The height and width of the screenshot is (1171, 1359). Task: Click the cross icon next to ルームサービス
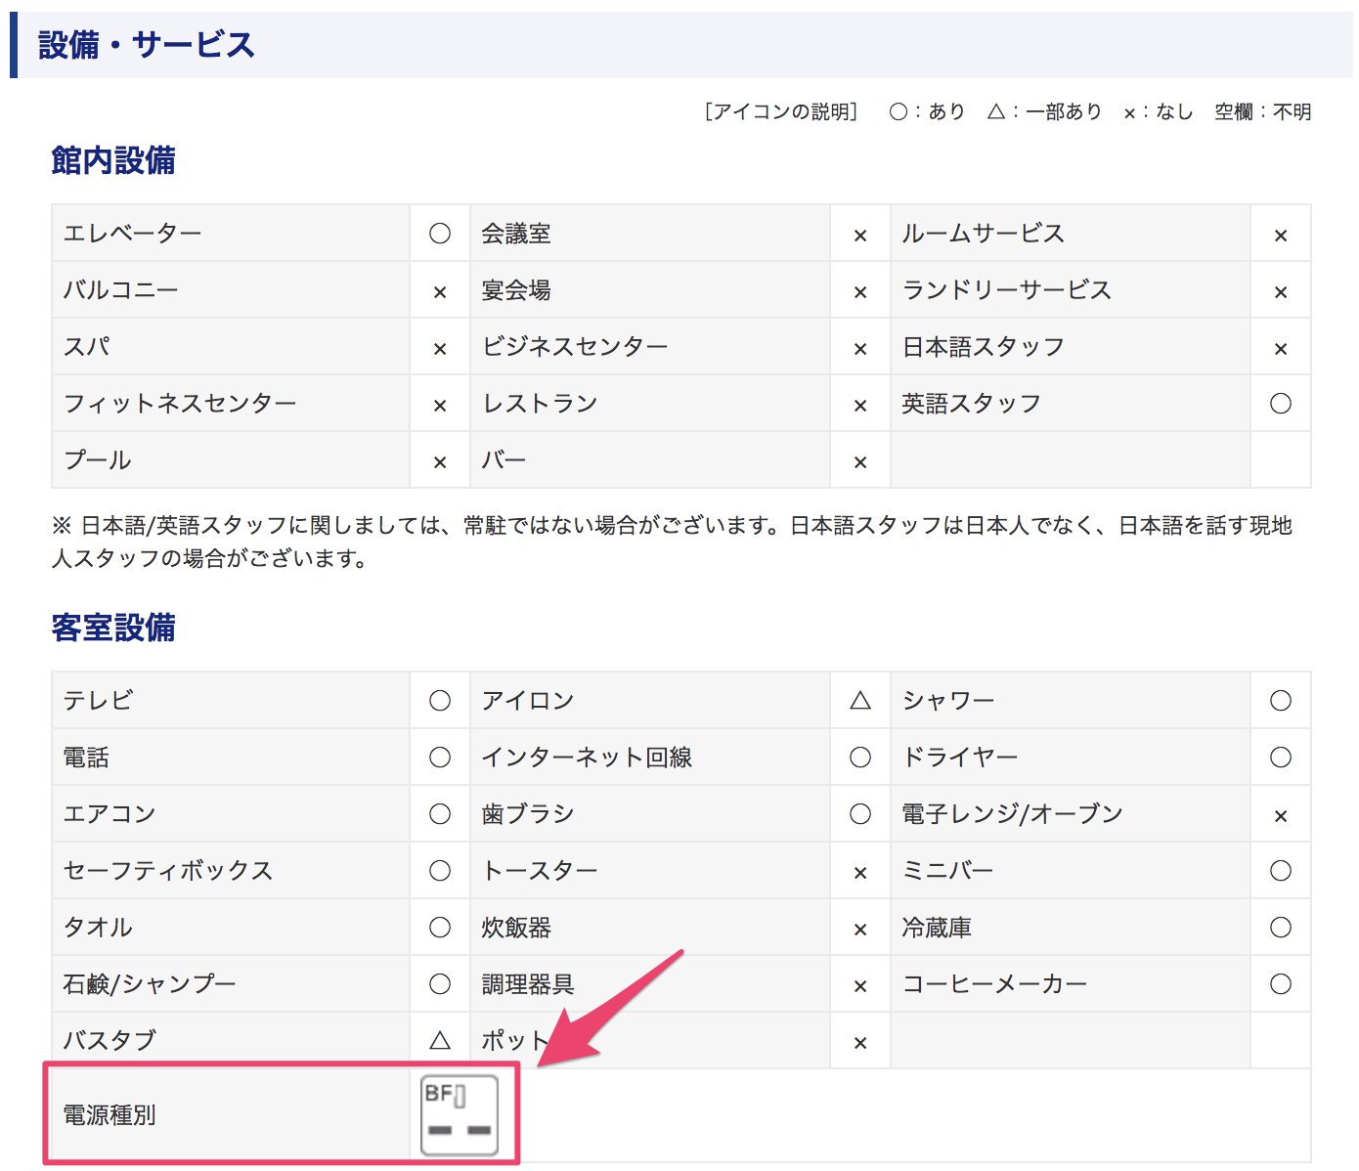point(1280,236)
